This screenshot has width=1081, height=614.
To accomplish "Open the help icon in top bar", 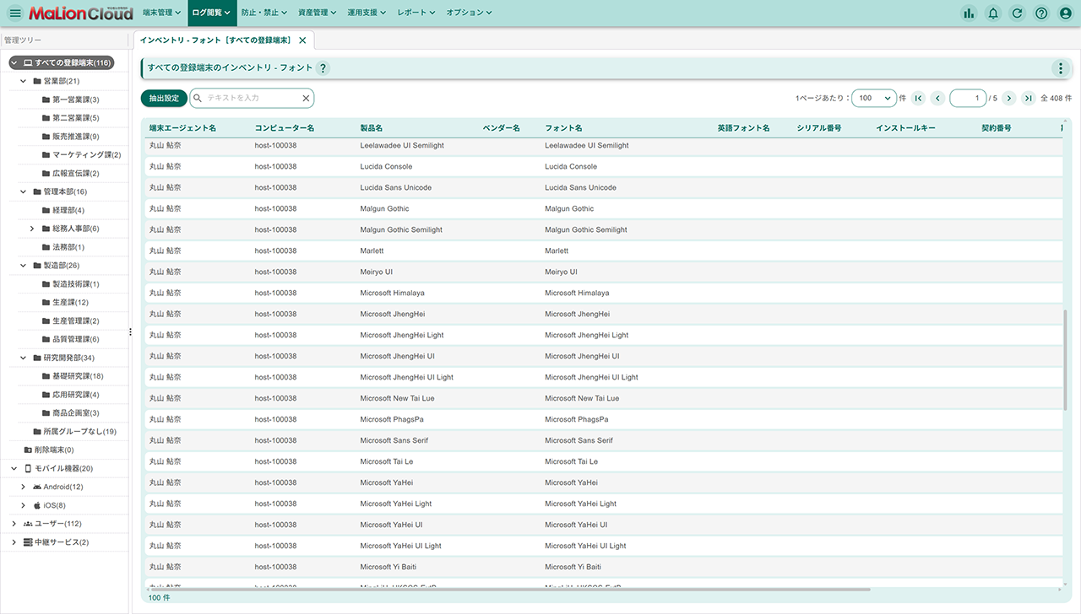I will [1042, 13].
